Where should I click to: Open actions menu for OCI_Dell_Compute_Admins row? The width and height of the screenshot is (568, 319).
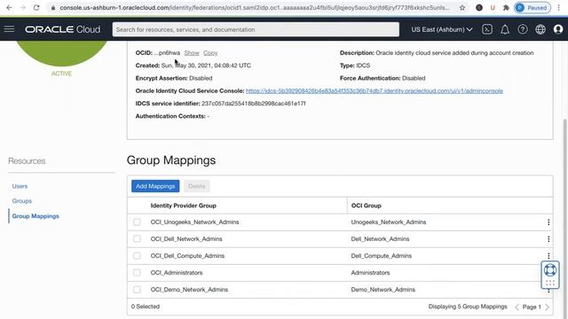(x=548, y=255)
